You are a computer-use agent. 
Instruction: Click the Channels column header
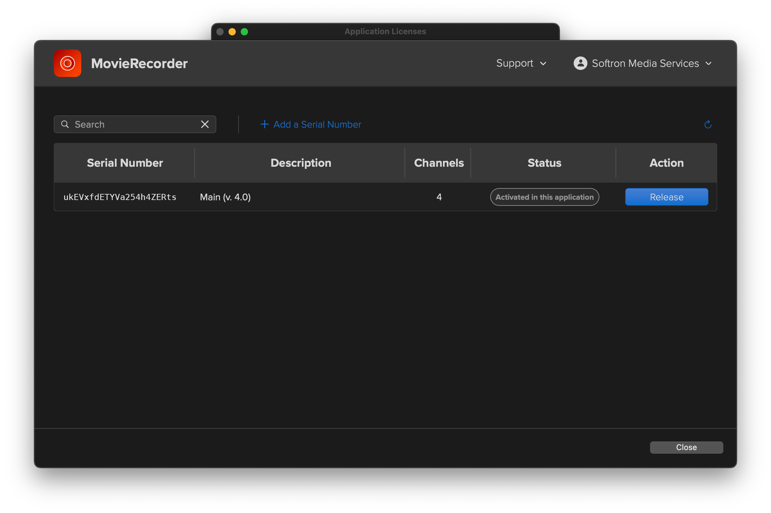point(439,163)
